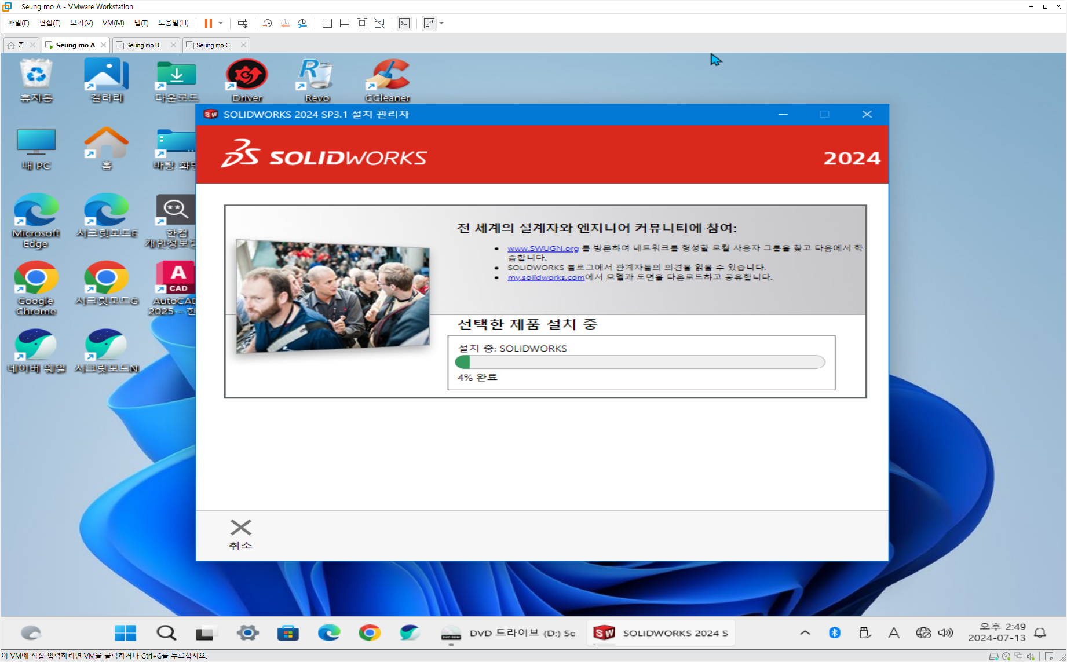
Task: Click the volume speaker tray icon
Action: tap(945, 632)
